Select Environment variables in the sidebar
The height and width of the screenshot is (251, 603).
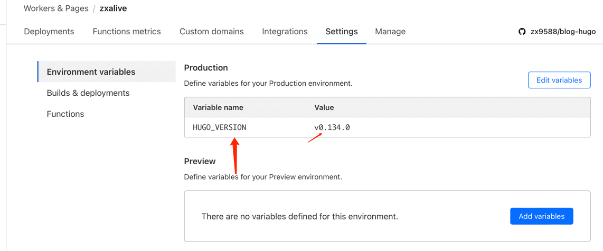pyautogui.click(x=91, y=72)
